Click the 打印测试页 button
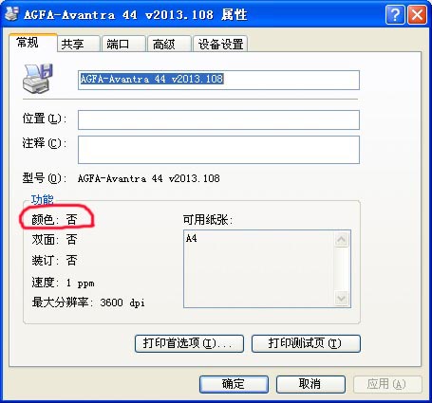This screenshot has height=403, width=432. 306,343
